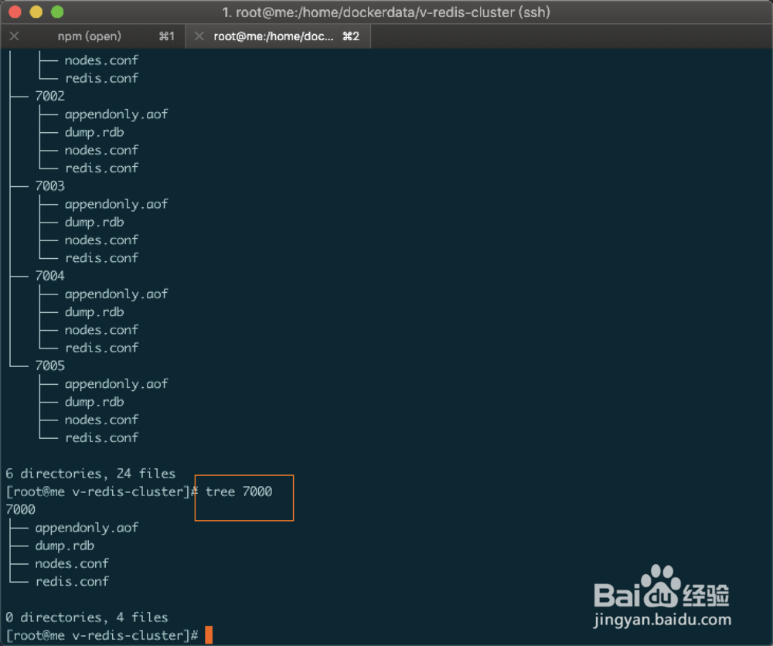Click the 'tree 7000' command text

click(239, 491)
